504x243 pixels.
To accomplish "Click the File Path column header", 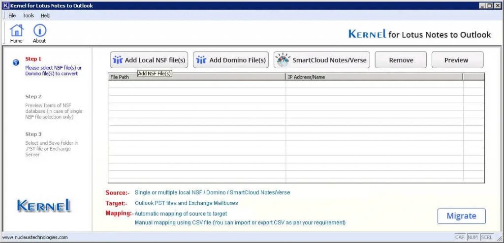I will (x=197, y=77).
